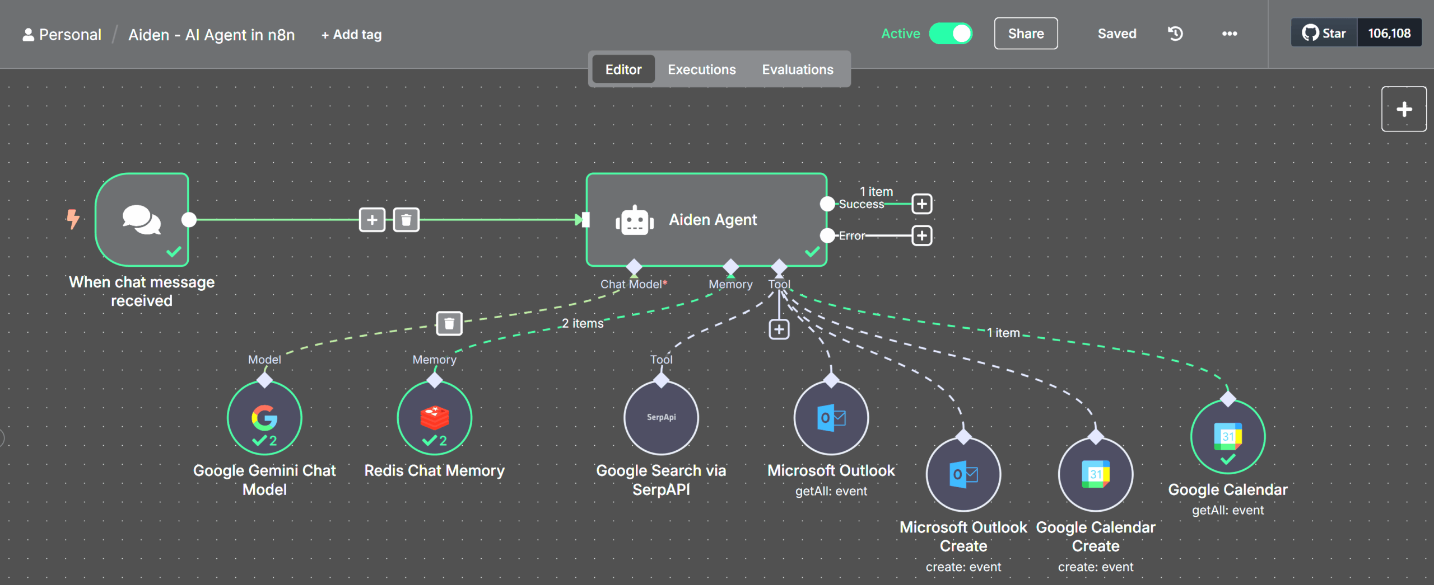Open the Microsoft Outlook Create node
Screen dimensions: 1434x585
coord(963,474)
